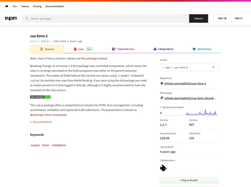Click the black Search button
Screen dimensions: 251x187
tap(198, 18)
